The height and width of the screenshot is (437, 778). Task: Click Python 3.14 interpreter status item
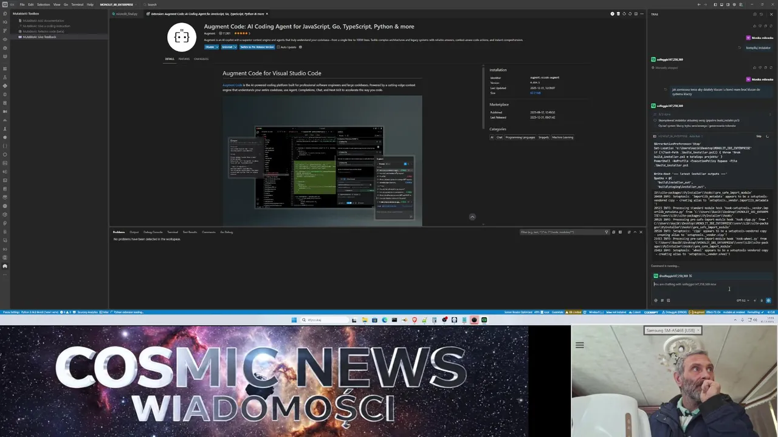[40, 312]
